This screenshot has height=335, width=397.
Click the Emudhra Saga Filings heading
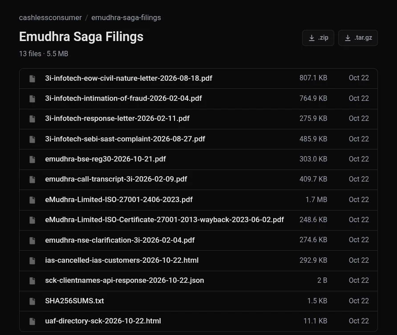click(81, 37)
